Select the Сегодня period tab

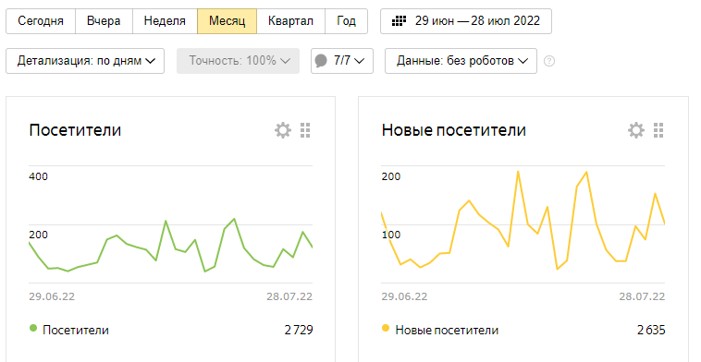41,21
